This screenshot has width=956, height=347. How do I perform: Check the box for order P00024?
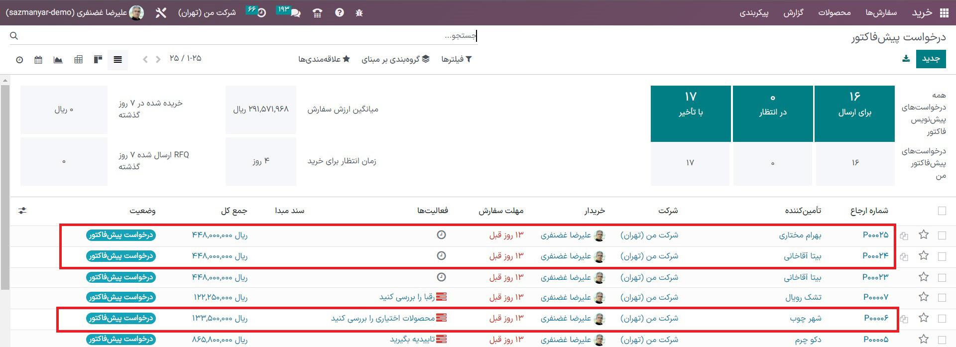(x=942, y=256)
